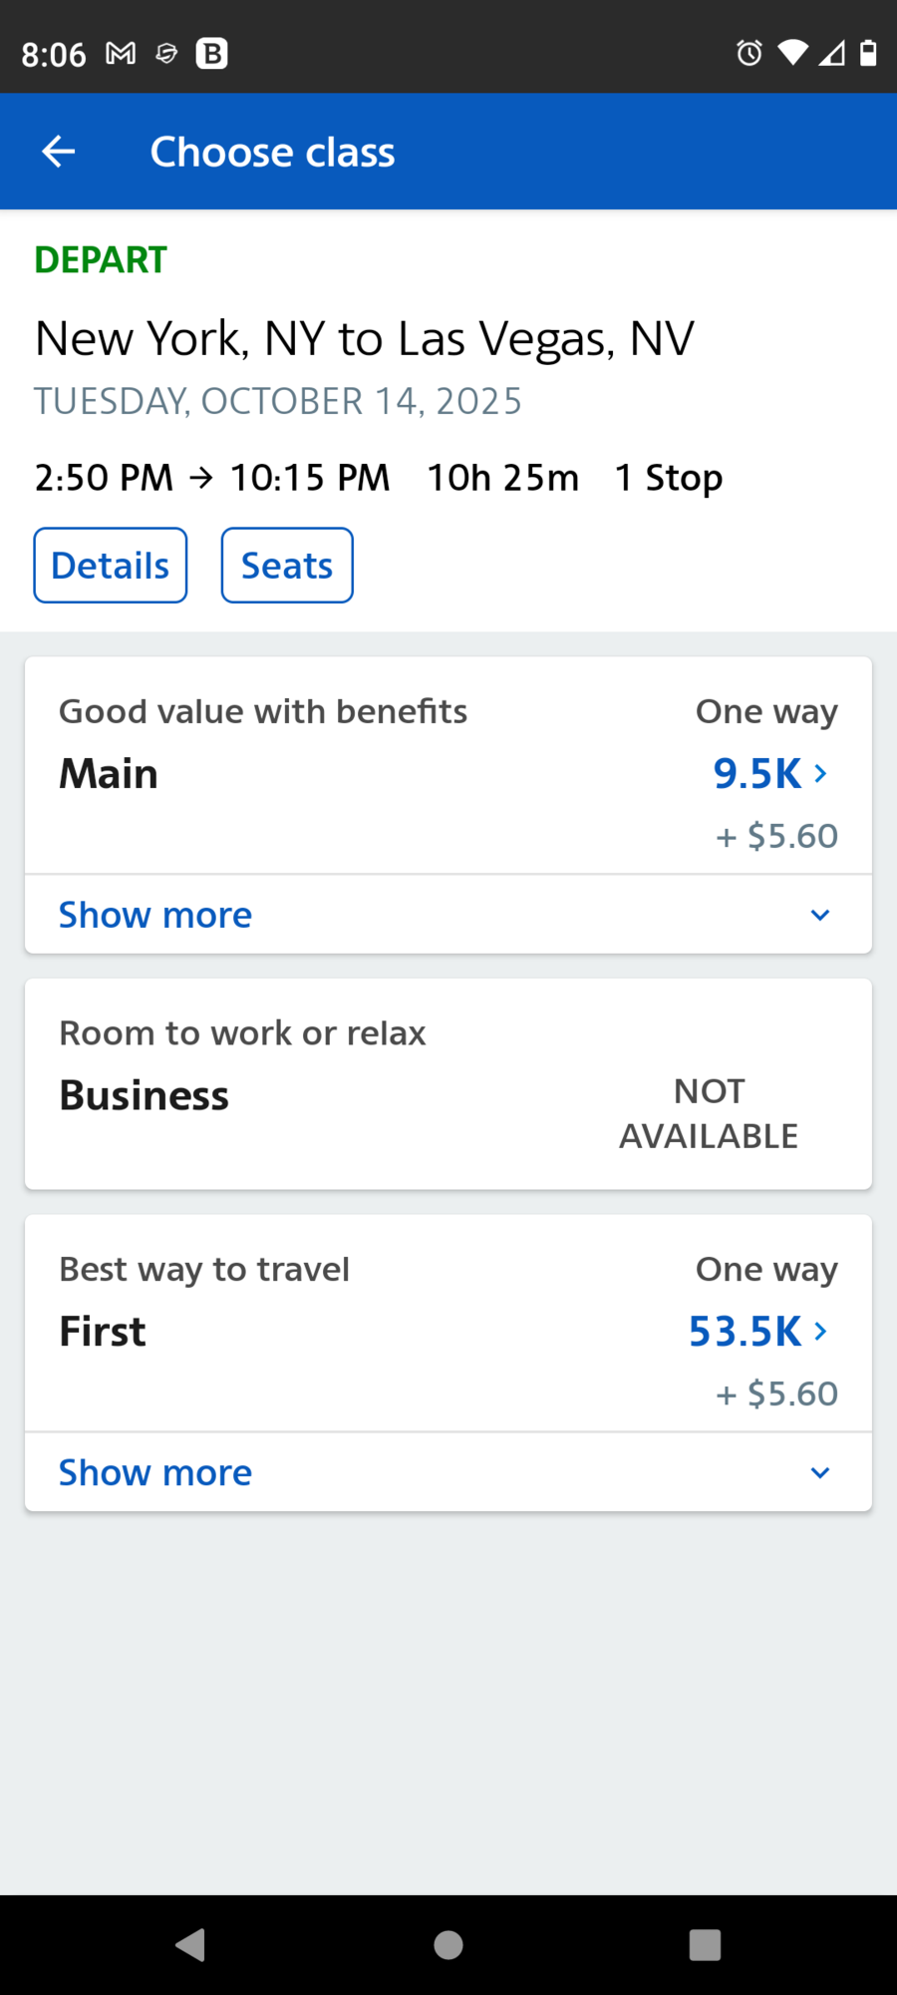Click the chevron beside First Show more
This screenshot has height=1995, width=897.
coord(820,1472)
